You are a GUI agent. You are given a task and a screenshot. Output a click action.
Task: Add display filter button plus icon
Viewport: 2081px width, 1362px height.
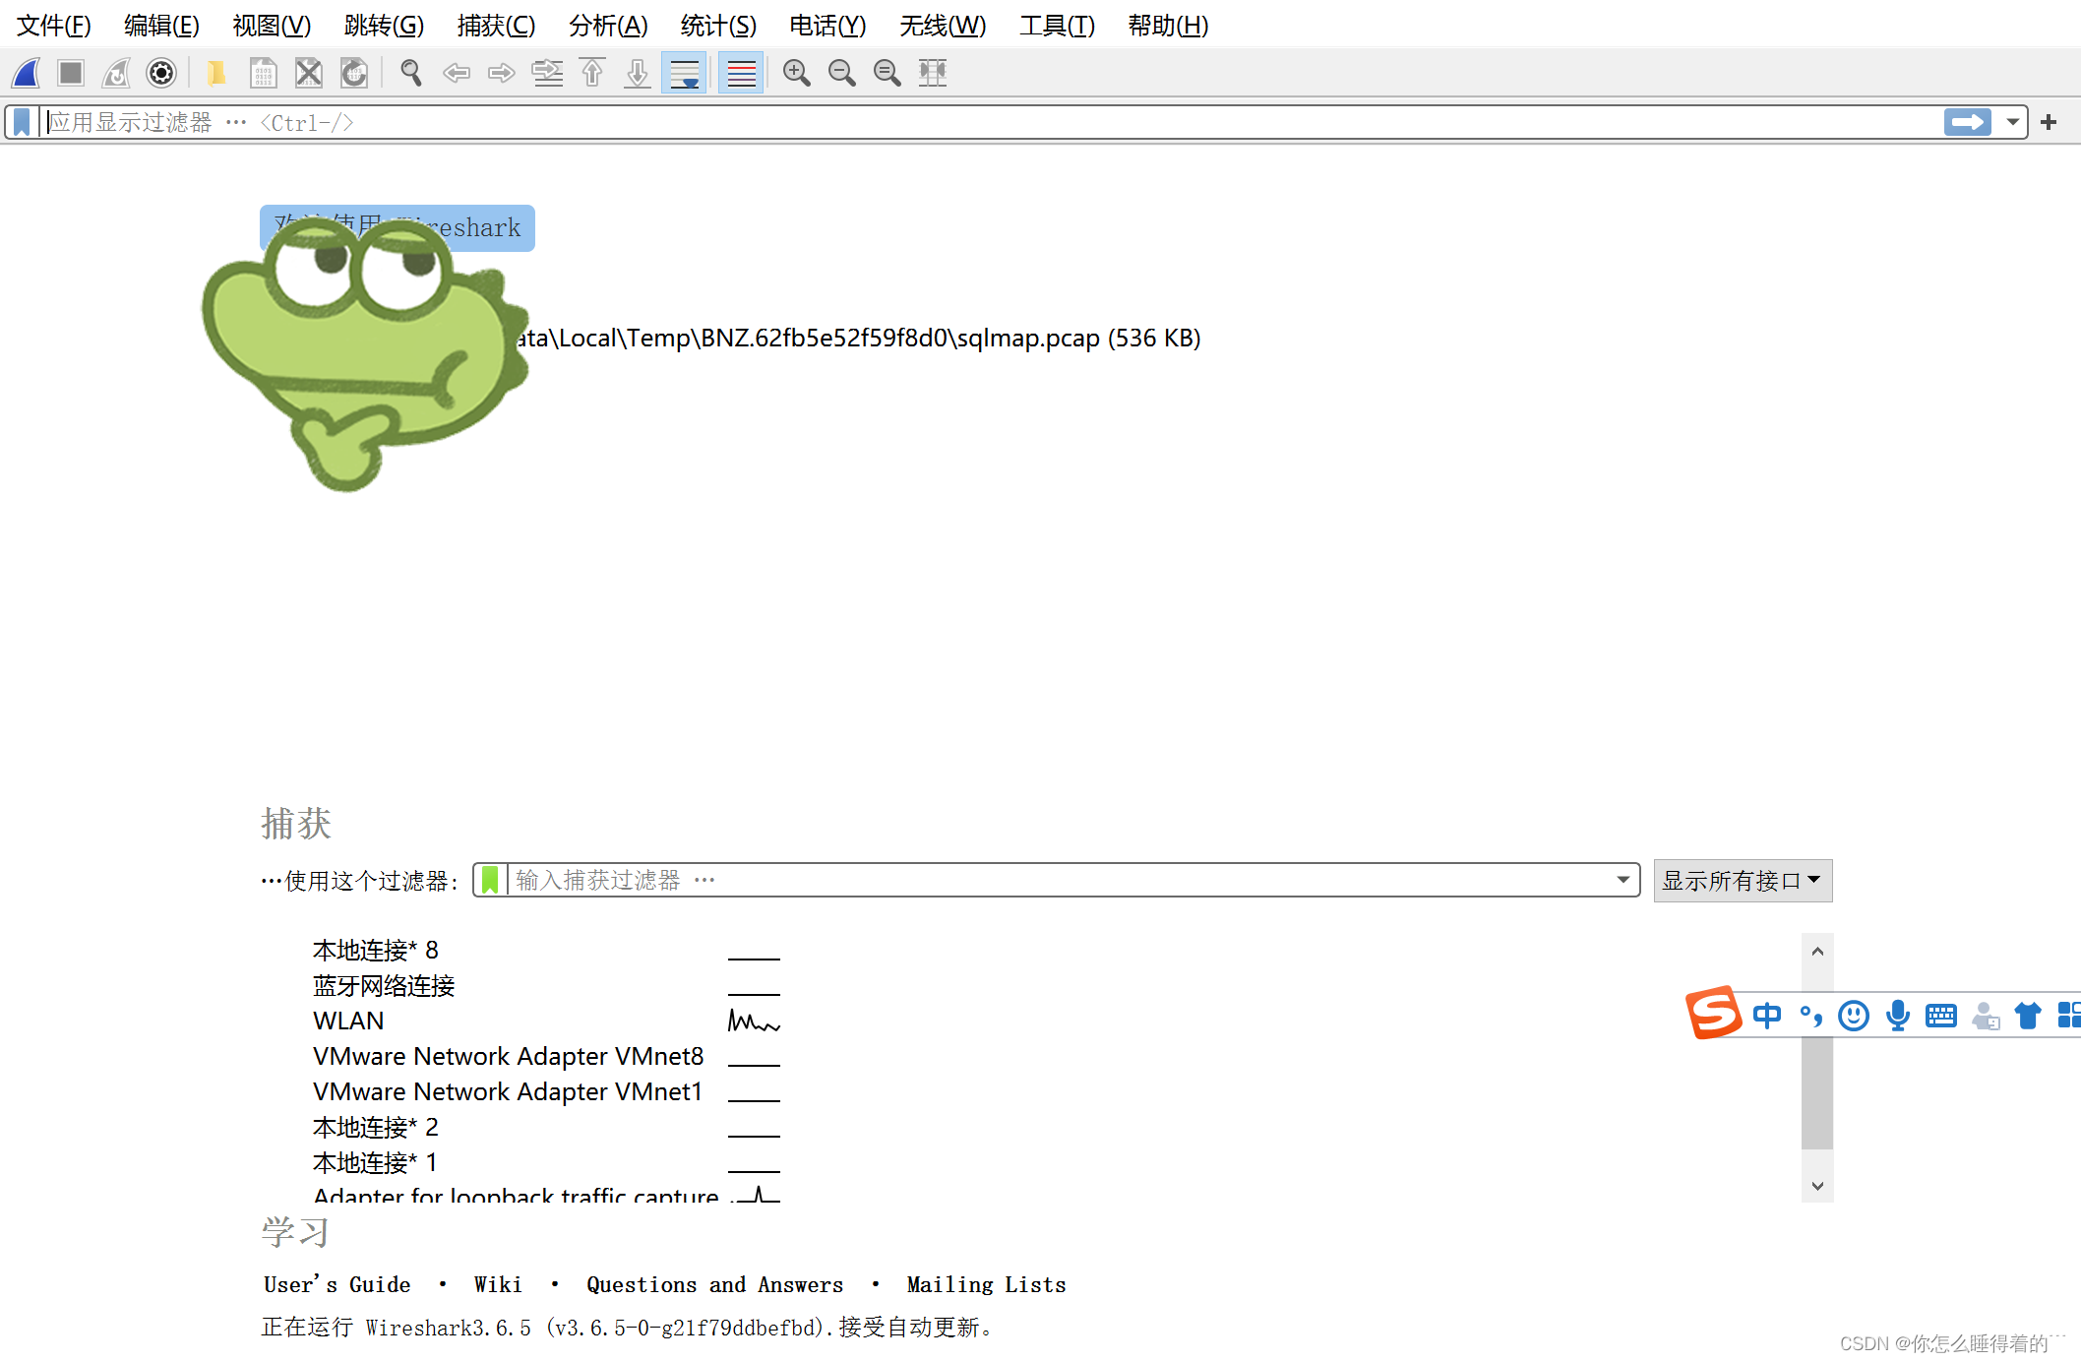coord(2050,122)
